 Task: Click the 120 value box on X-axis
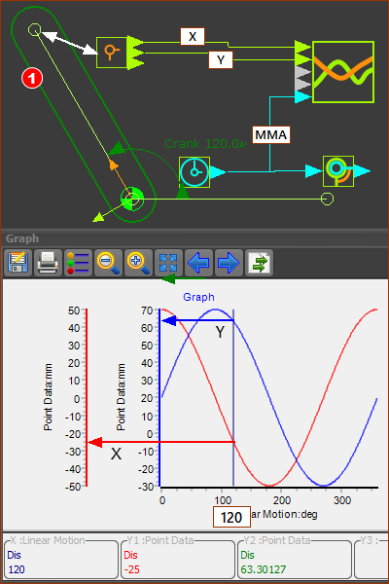coord(231,517)
